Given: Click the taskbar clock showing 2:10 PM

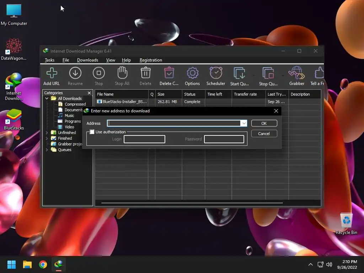Looking at the screenshot, I should [x=347, y=264].
